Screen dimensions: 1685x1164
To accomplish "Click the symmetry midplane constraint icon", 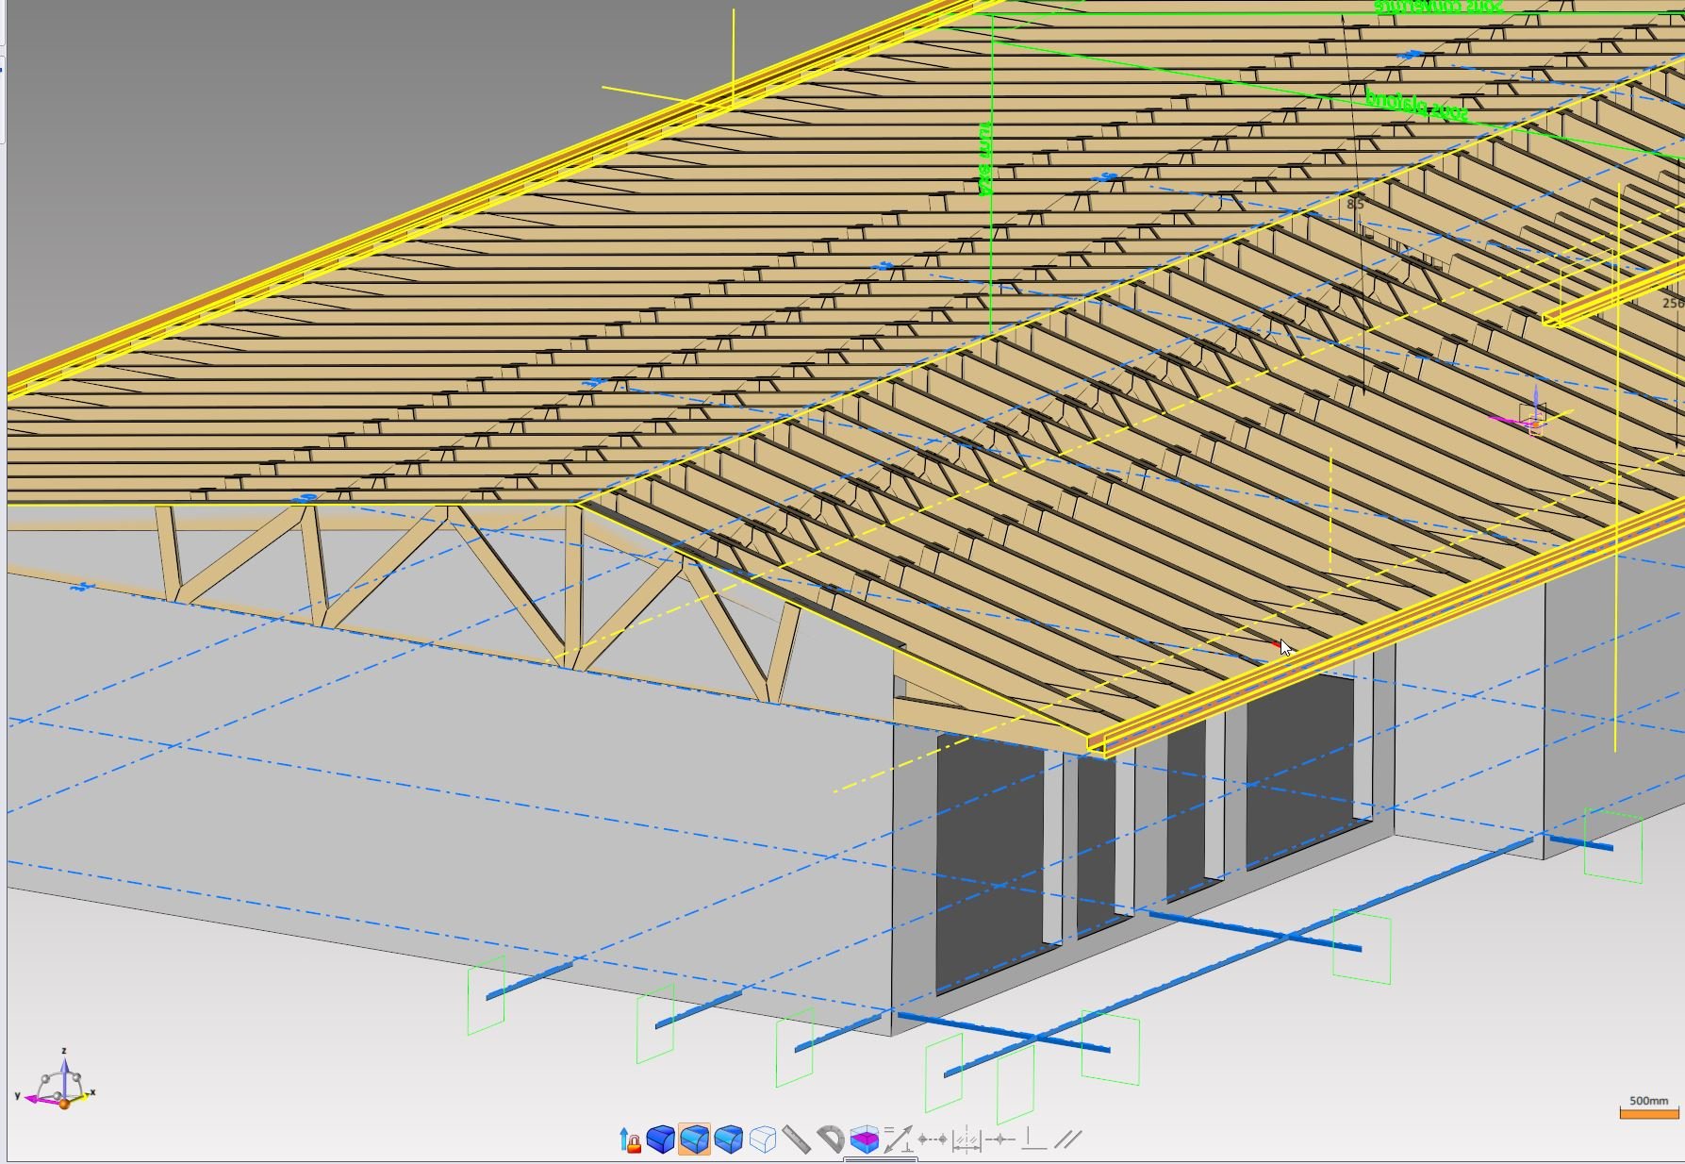I will [966, 1139].
